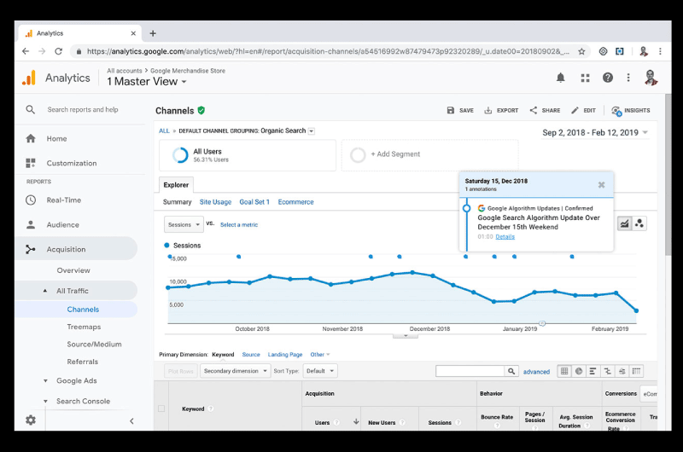Image resolution: width=683 pixels, height=452 pixels.
Task: Open Source/Medium report
Action: point(94,344)
